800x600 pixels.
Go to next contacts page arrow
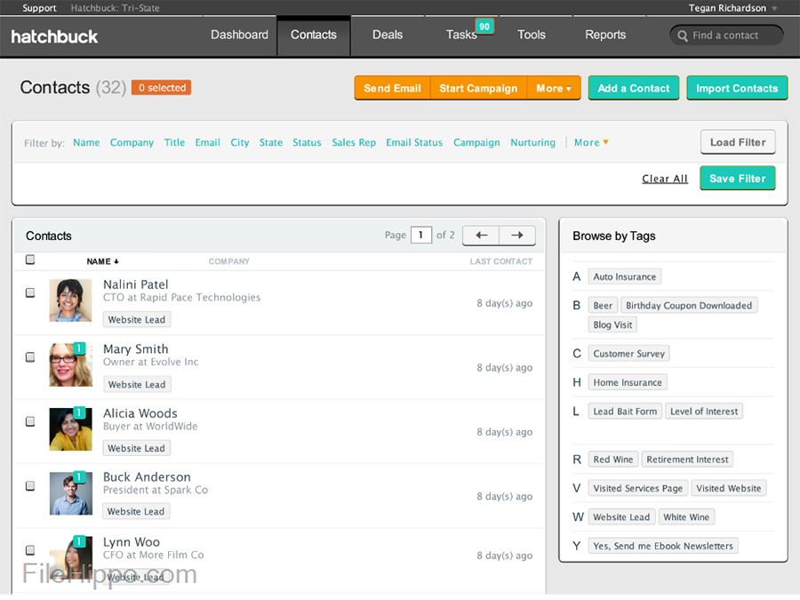(x=517, y=236)
